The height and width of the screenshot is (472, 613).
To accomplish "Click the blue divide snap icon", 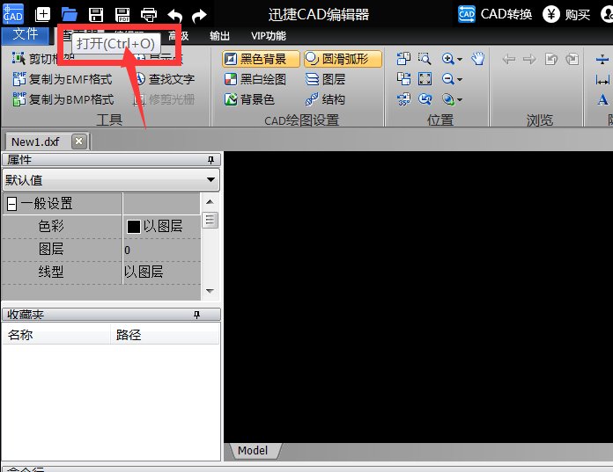I will (602, 59).
